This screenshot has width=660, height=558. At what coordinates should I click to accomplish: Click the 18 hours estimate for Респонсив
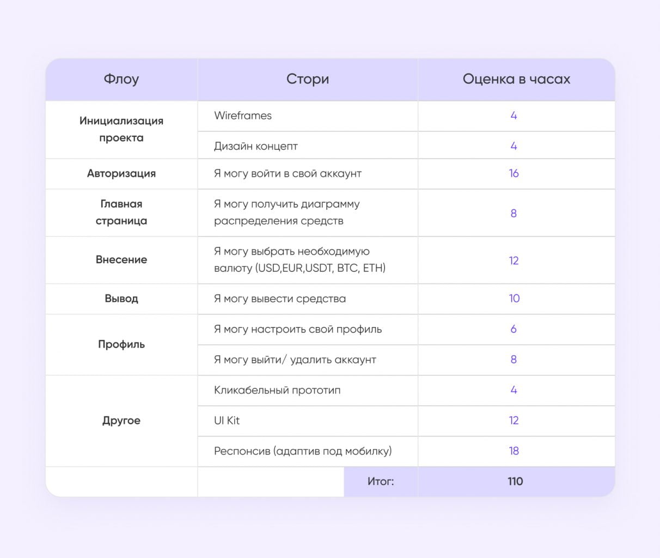coord(514,451)
